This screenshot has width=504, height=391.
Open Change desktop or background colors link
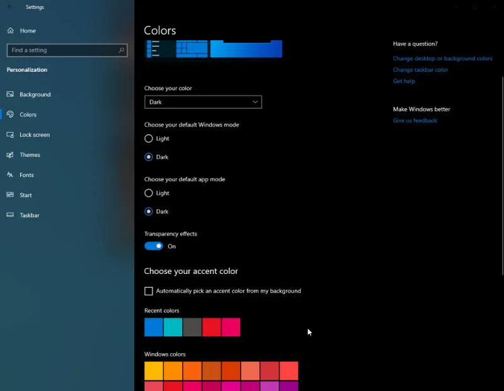442,59
